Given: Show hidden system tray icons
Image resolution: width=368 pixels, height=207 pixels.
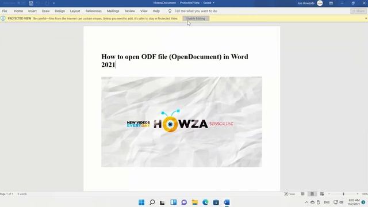Looking at the screenshot, I should (x=306, y=202).
